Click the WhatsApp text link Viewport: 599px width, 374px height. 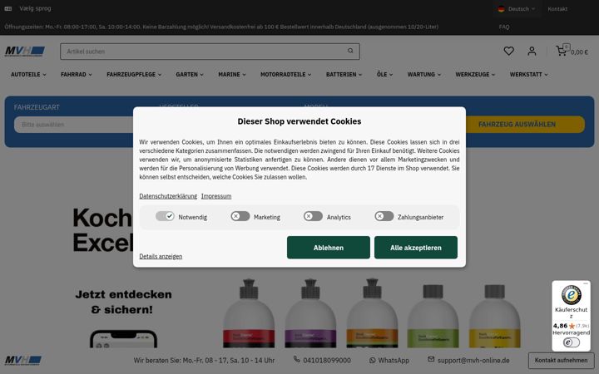[394, 360]
